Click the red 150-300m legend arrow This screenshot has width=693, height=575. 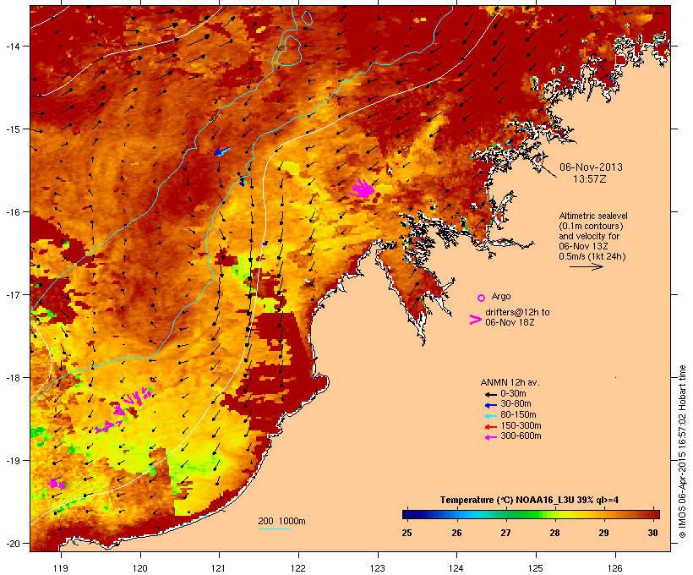point(490,427)
